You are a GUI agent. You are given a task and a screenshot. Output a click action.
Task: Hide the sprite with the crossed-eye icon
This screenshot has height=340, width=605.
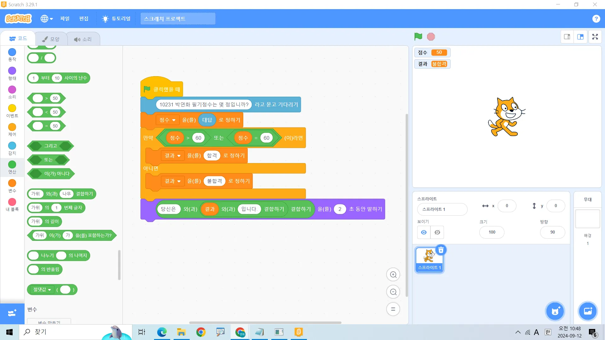[x=437, y=232]
